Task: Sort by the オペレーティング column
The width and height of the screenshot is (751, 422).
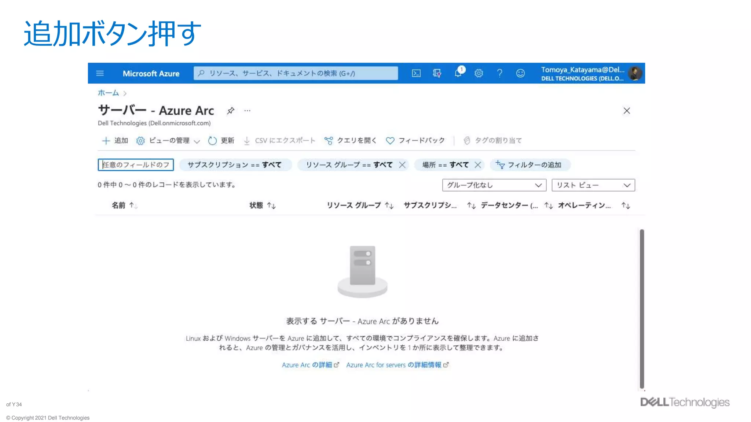Action: pyautogui.click(x=594, y=206)
